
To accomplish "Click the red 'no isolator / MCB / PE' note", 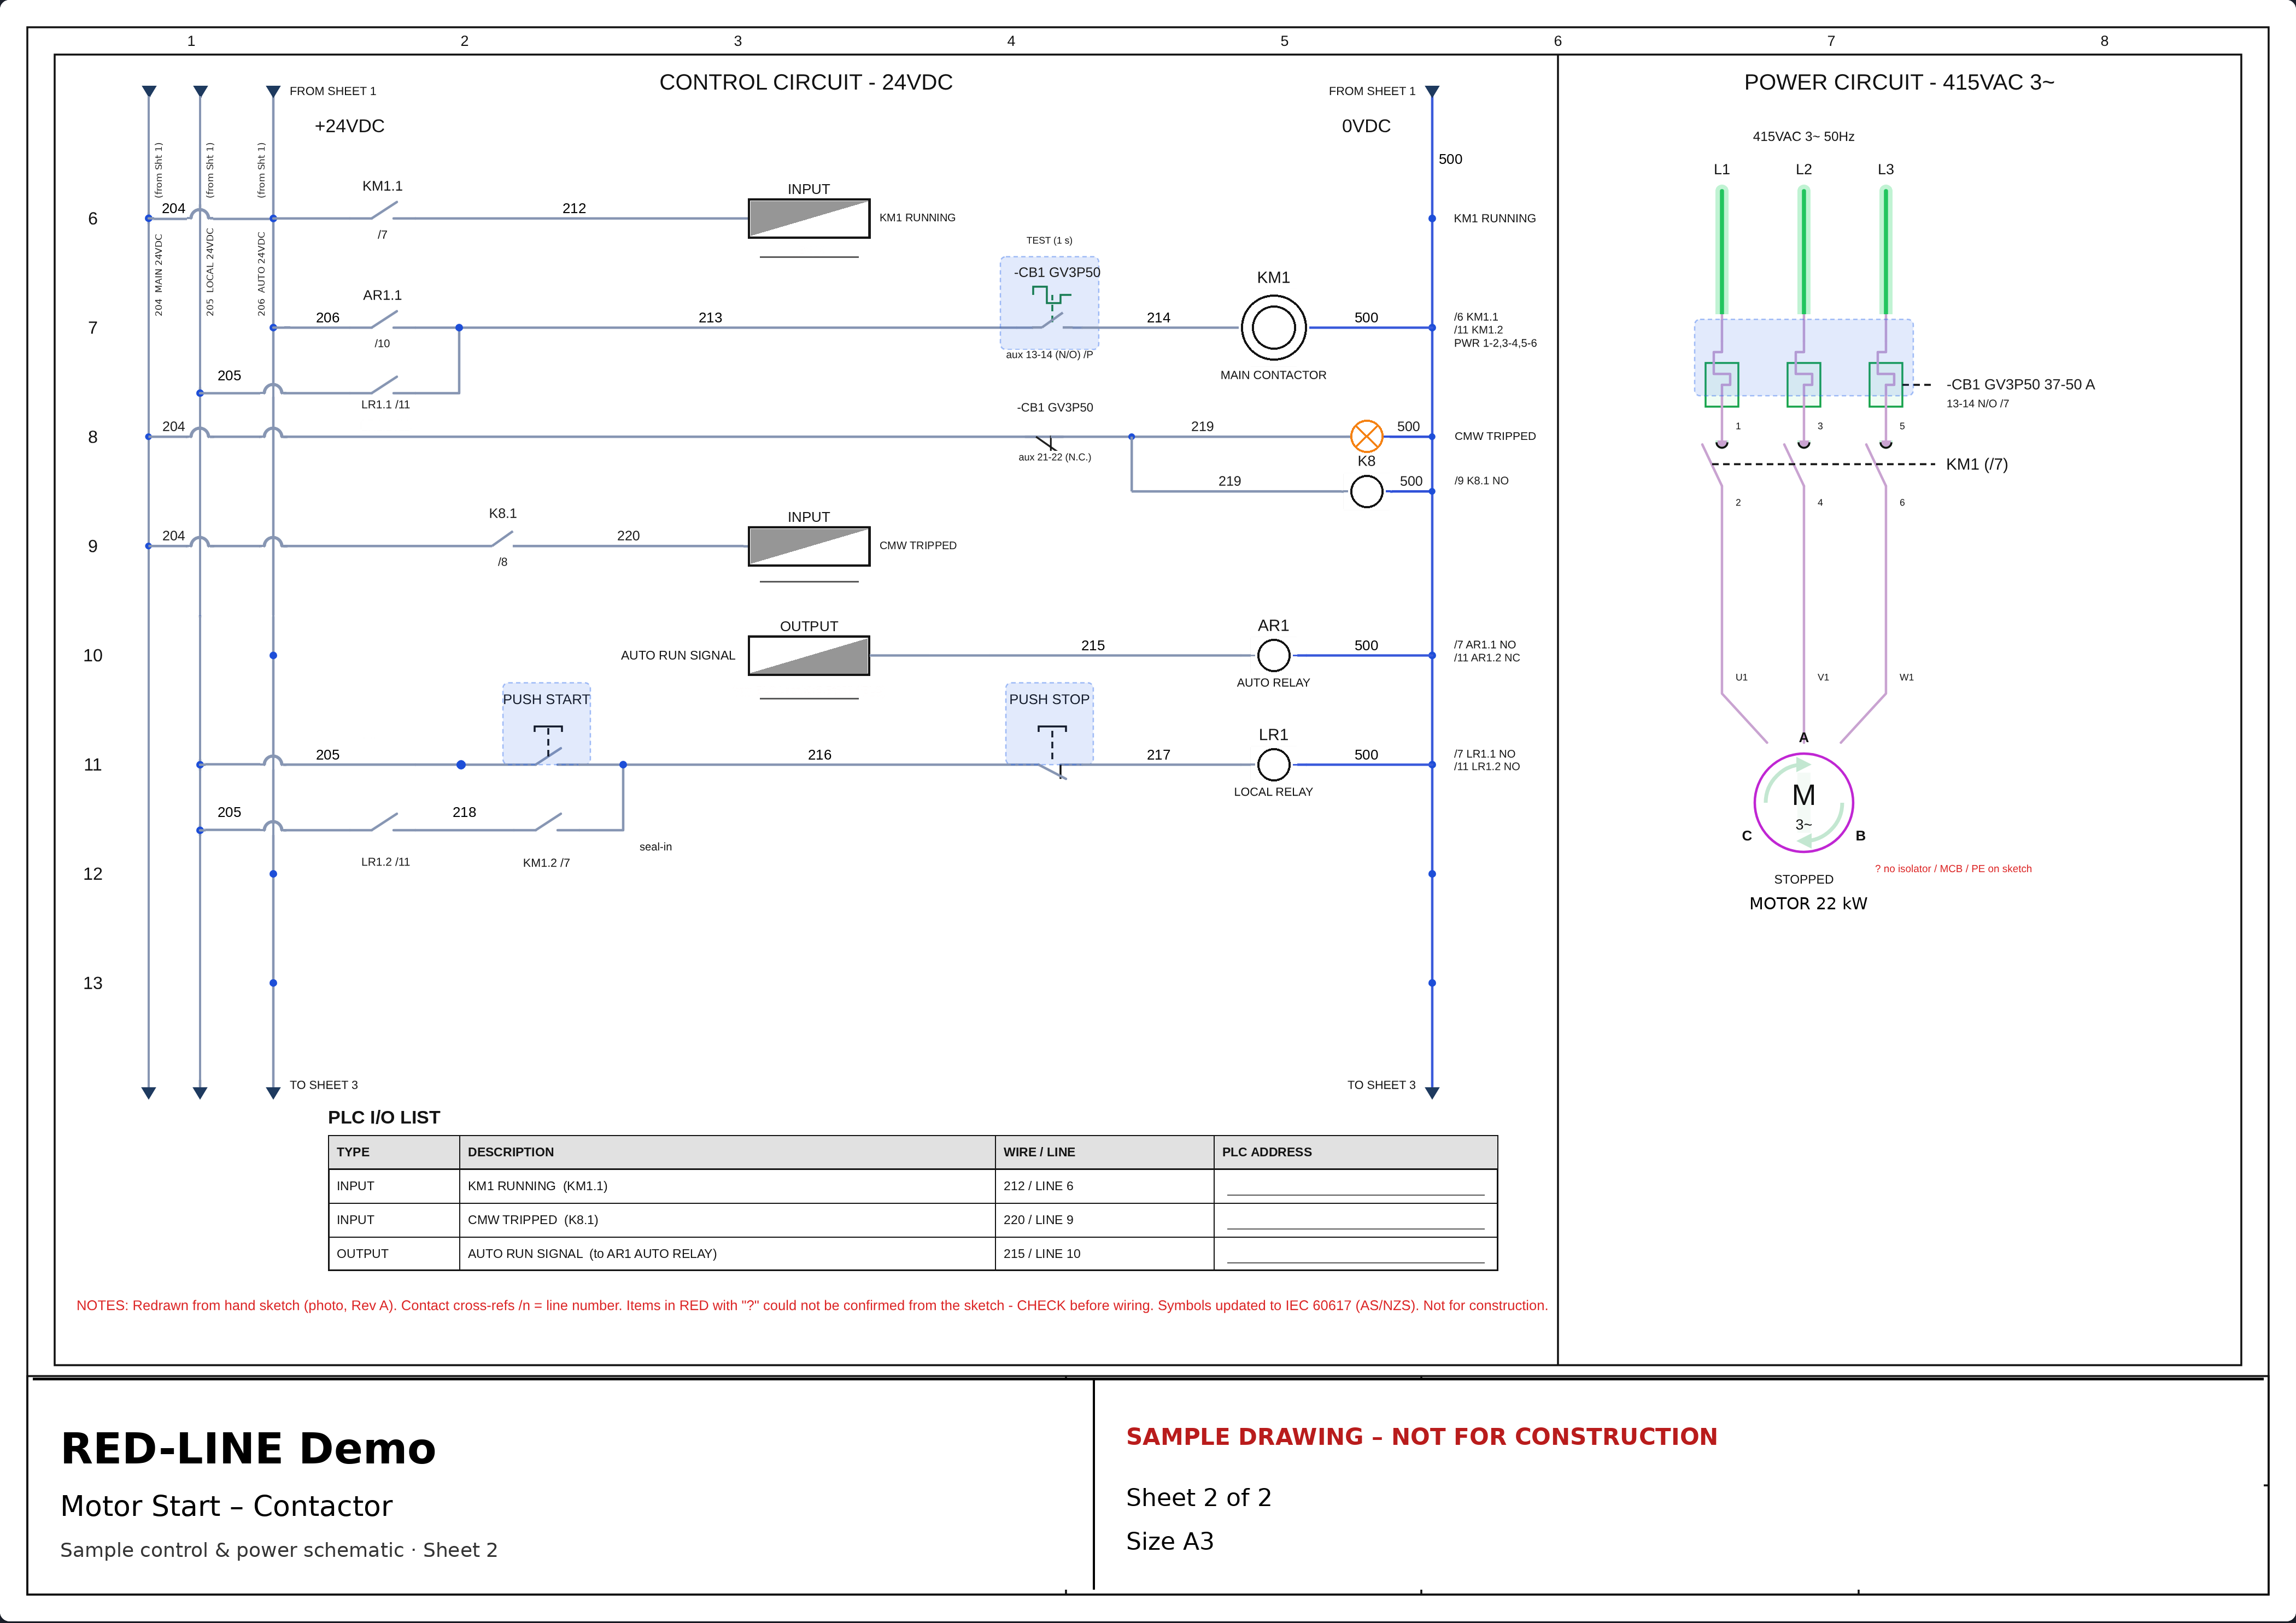I will click(x=1953, y=868).
